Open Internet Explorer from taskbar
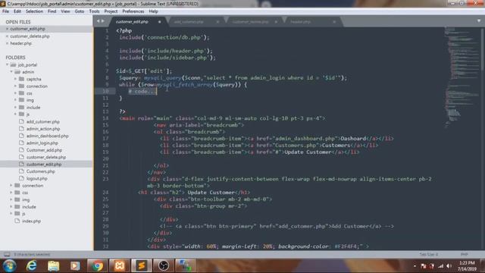The width and height of the screenshot is (485, 273). (x=31, y=265)
